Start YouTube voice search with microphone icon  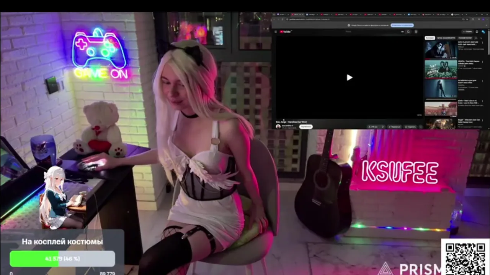(416, 32)
